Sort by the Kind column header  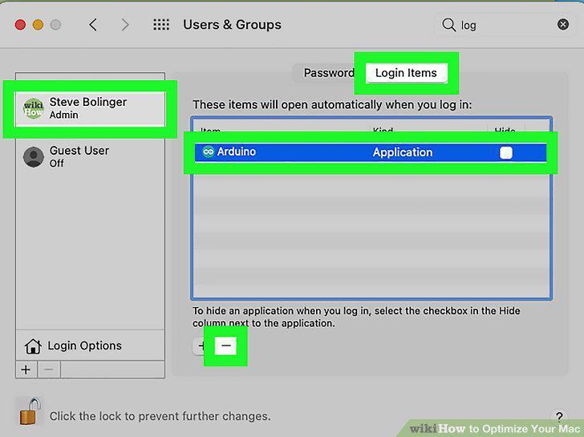tap(383, 130)
